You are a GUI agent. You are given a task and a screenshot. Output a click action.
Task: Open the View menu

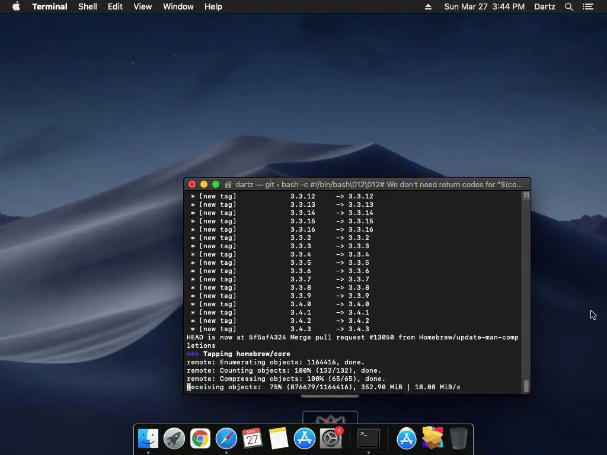142,7
